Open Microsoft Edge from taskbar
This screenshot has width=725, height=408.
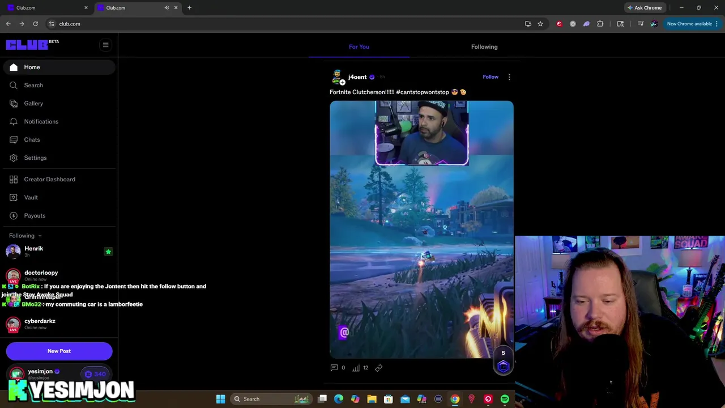click(339, 399)
